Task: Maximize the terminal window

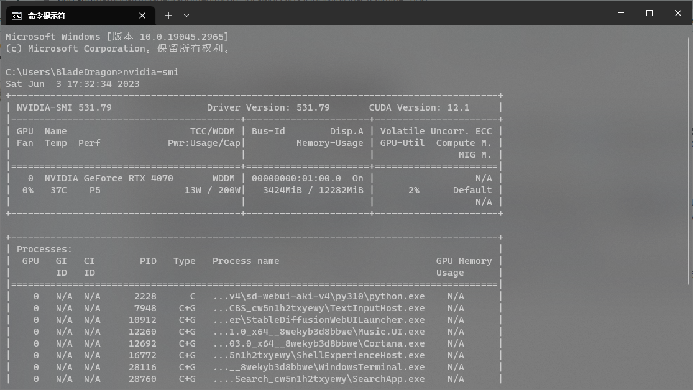Action: pos(649,13)
